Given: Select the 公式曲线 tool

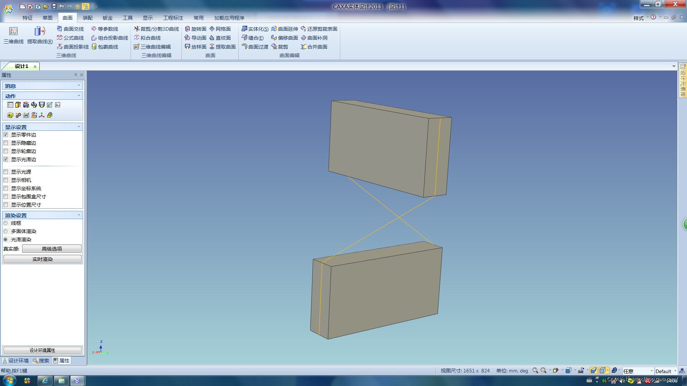Looking at the screenshot, I should [70, 38].
